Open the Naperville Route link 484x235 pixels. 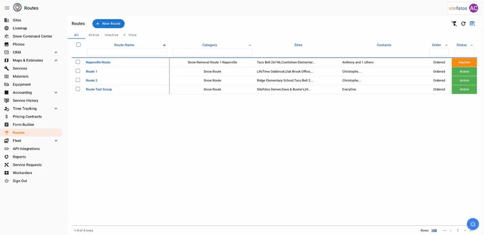[98, 62]
